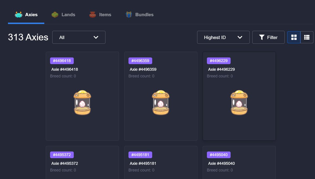Click the #4495040 ID badge
Viewport: 315px width, 179px height.
pos(219,155)
